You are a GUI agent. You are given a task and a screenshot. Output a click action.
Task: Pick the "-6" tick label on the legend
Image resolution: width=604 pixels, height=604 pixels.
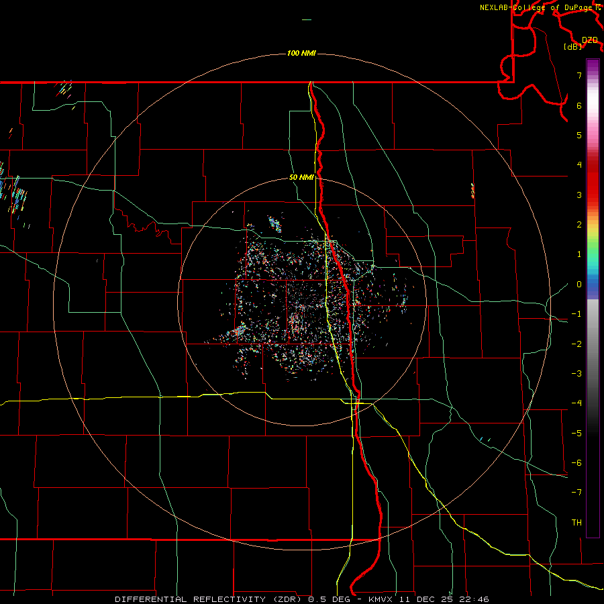576,463
